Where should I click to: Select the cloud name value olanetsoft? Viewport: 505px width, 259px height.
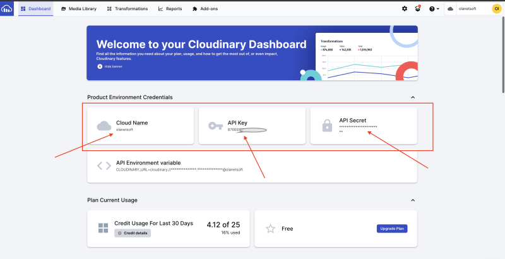(124, 129)
